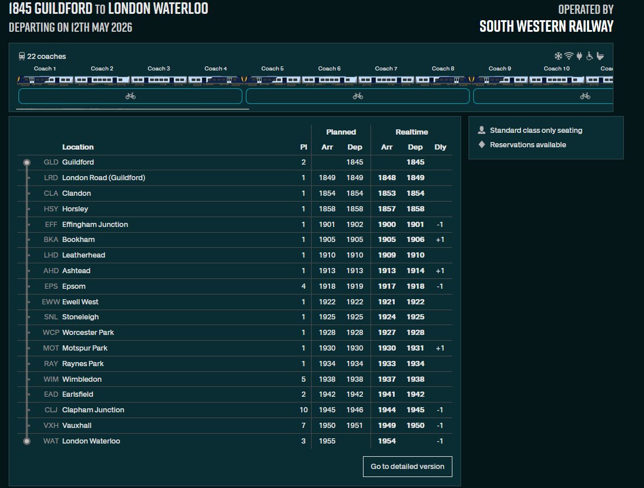Click the WIM station code
Viewport: 644px width, 488px height.
[x=51, y=379]
